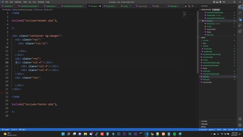Click the CRLF line ending indicator
This screenshot has width=243, height=137.
[x=224, y=129]
